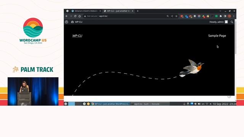Click the blue pager desktop thumbnail
The width and height of the screenshot is (244, 137).
click(x=72, y=104)
